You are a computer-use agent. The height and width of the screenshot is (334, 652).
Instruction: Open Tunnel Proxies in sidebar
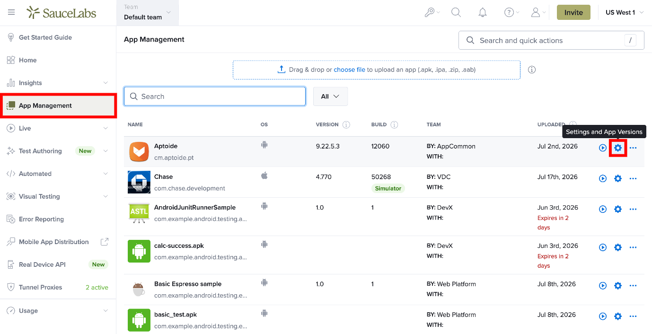point(41,287)
